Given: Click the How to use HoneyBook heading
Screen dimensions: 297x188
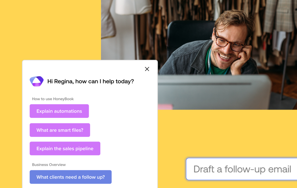Looking at the screenshot, I should pyautogui.click(x=53, y=99).
